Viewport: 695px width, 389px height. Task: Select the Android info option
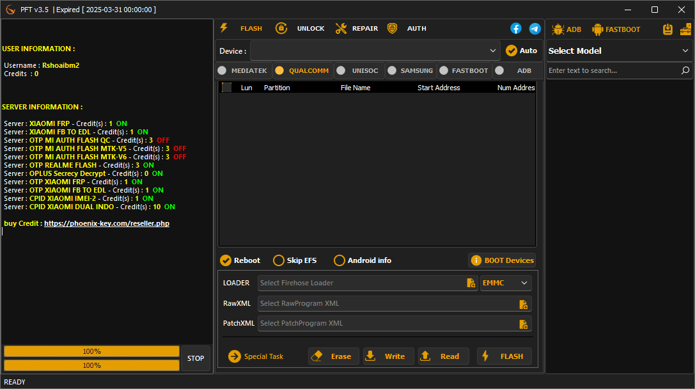(339, 260)
